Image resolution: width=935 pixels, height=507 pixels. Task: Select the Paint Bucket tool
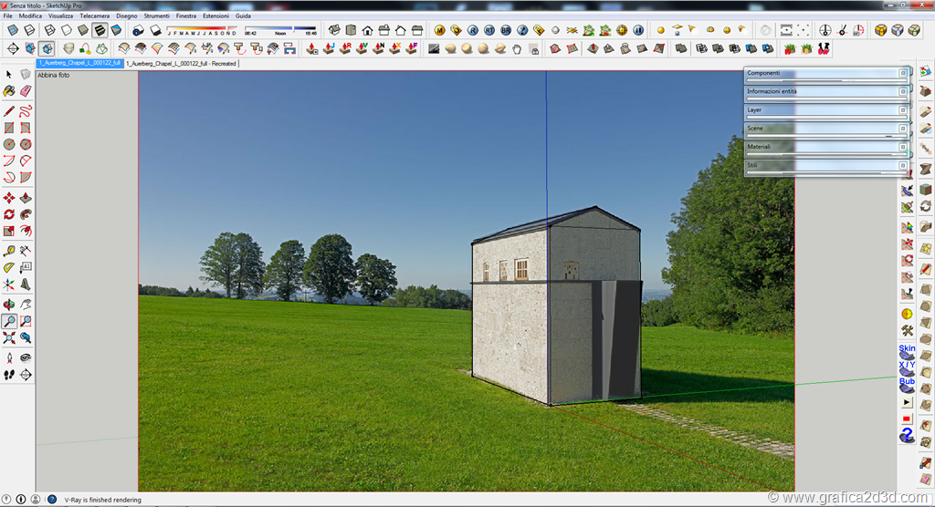point(9,90)
